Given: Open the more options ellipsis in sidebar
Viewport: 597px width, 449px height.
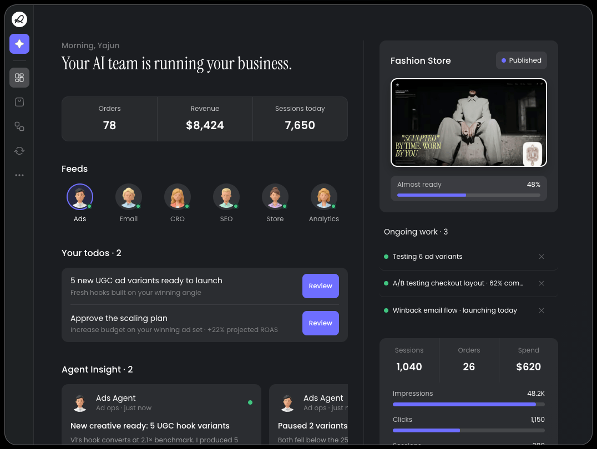Looking at the screenshot, I should [19, 175].
